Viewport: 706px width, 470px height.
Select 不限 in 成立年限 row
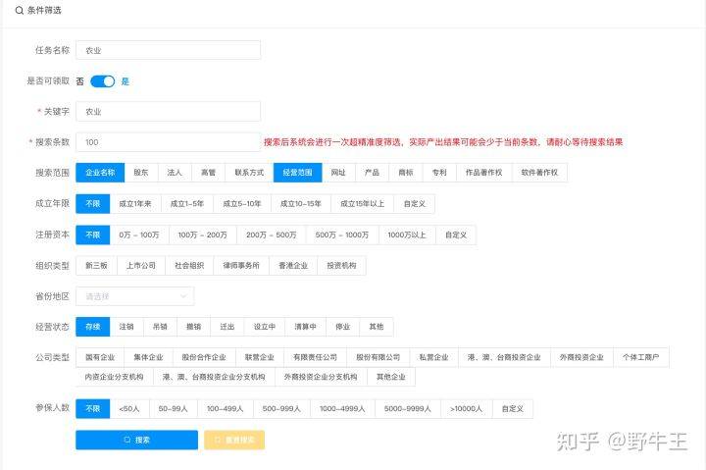click(93, 204)
